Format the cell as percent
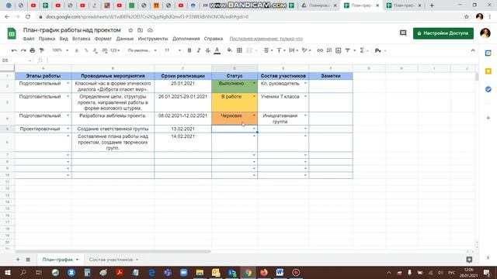 coord(86,50)
